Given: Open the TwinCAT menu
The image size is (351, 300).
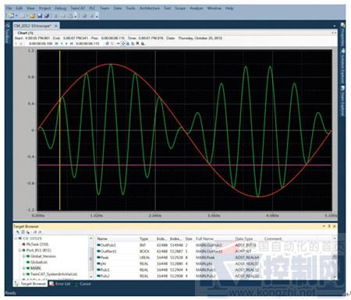Looking at the screenshot, I should 78,9.
